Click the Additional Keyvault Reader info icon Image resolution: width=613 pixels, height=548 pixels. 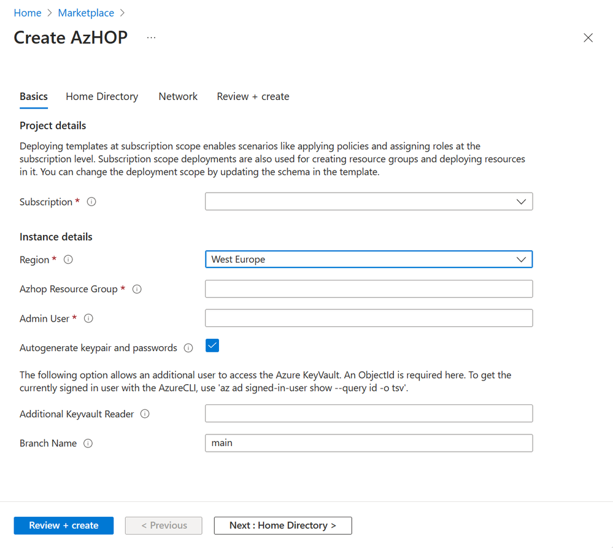pyautogui.click(x=145, y=414)
